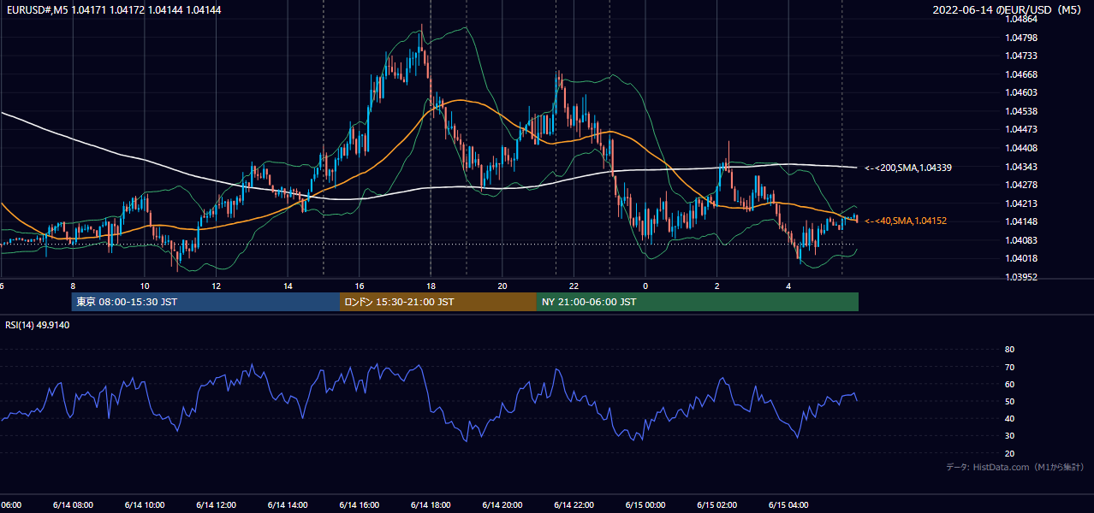
Task: Click RSI scale value 80
Action: (x=1009, y=350)
